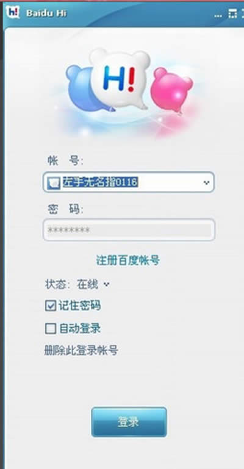
Task: Focus the password field with asterisks
Action: pos(129,230)
